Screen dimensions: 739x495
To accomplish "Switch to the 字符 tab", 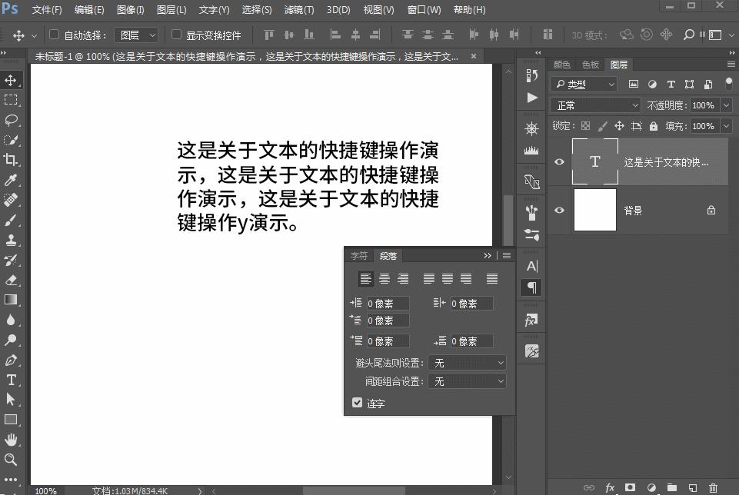I will coord(358,255).
